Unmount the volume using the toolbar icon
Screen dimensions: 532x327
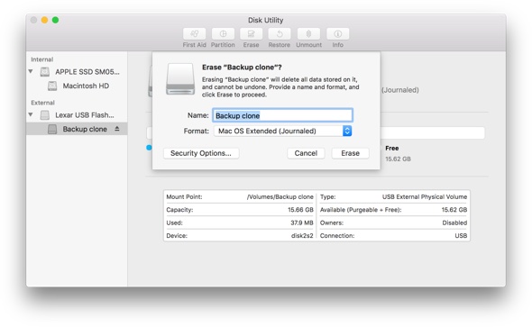[x=308, y=34]
